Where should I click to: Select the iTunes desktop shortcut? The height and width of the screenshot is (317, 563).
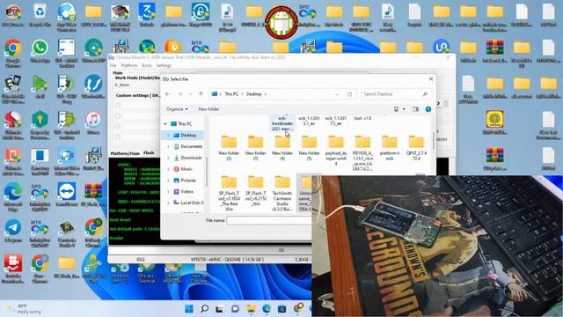(93, 123)
